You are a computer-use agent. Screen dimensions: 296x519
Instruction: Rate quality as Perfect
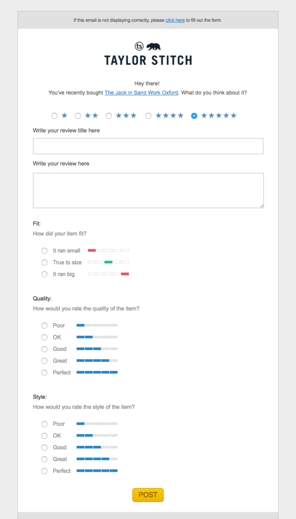(x=44, y=373)
